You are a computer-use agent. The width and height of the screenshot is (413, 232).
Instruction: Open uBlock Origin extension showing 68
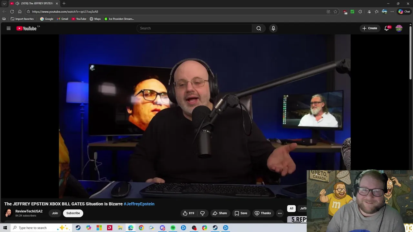click(345, 12)
